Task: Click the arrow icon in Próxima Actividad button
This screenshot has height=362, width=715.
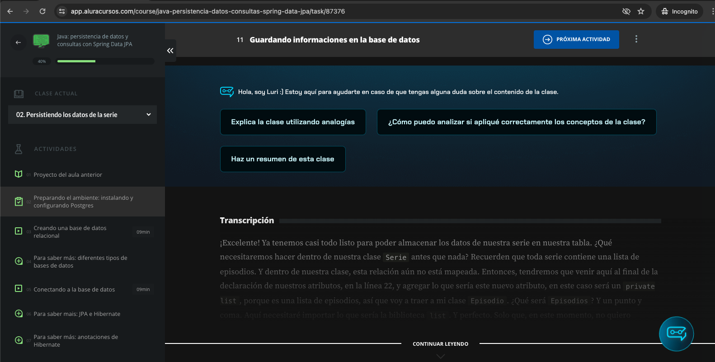Action: coord(547,39)
